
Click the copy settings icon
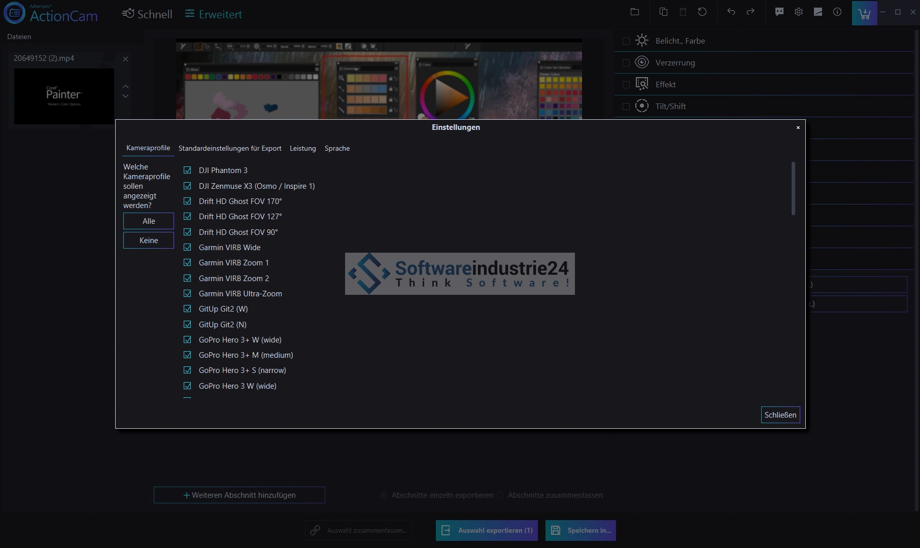tap(663, 12)
